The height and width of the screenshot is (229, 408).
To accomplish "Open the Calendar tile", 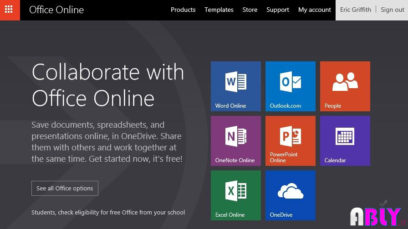I will [x=345, y=141].
